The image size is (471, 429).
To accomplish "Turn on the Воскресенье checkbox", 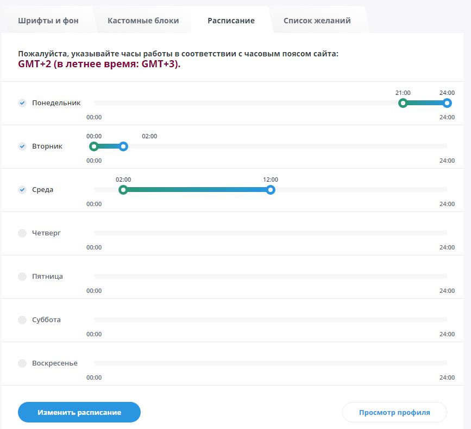I will click(x=22, y=363).
